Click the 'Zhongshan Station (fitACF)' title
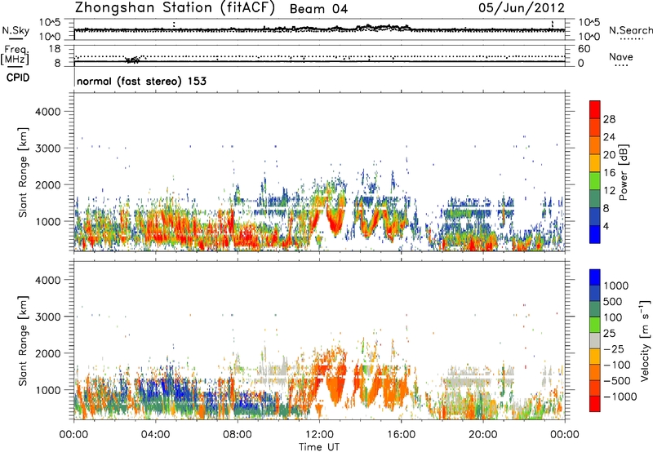The height and width of the screenshot is (452, 653). 175,7
